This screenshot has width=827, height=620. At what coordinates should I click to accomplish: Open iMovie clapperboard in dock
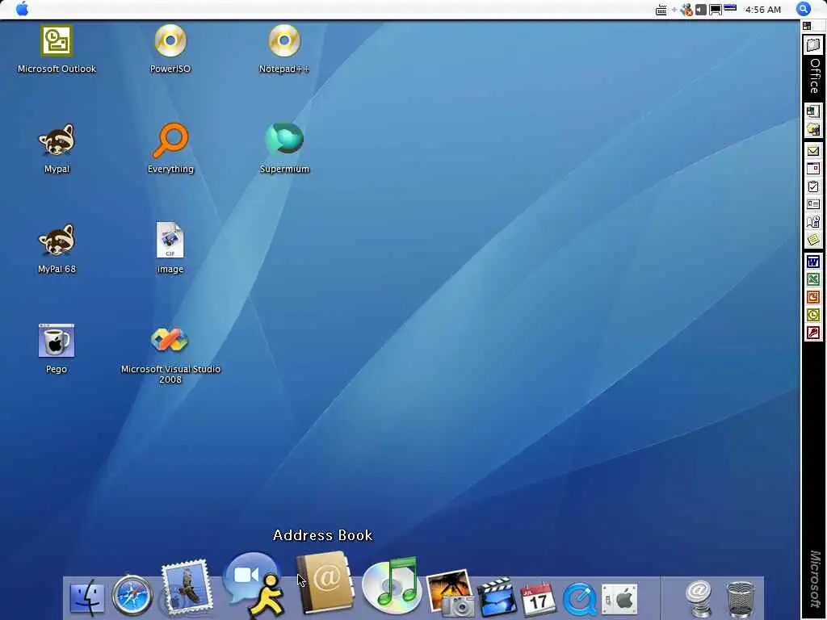pos(497,597)
